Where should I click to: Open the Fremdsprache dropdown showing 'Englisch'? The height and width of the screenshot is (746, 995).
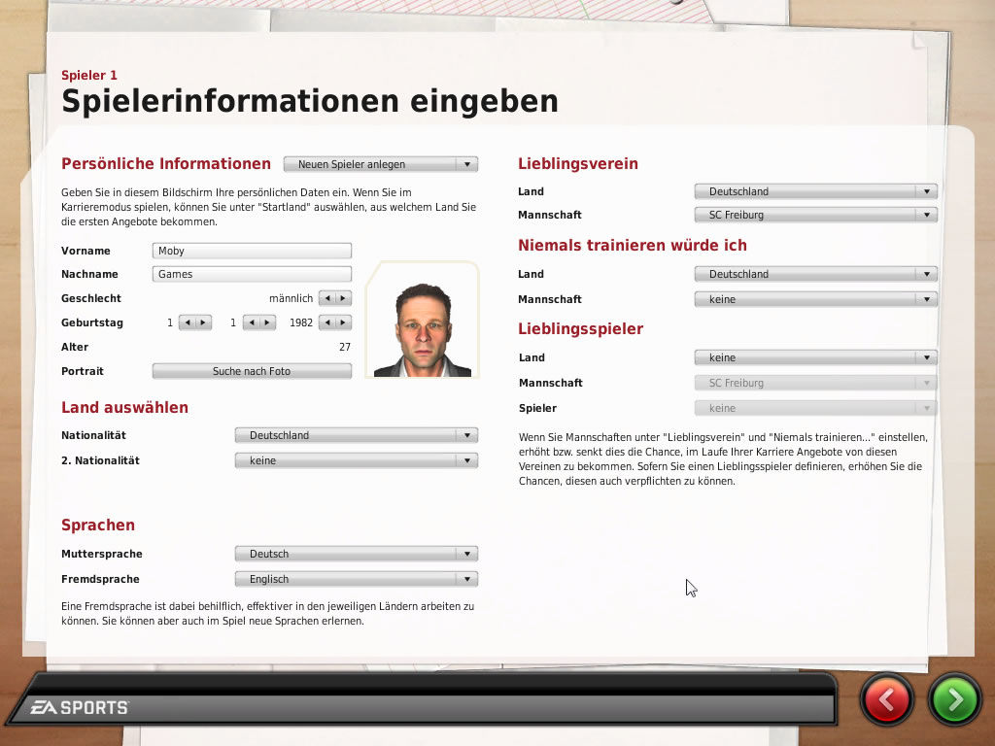click(x=356, y=579)
